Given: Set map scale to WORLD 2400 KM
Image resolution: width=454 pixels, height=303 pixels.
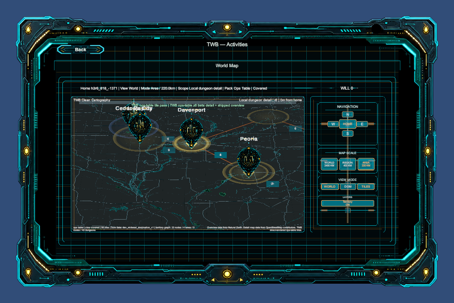Looking at the screenshot, I should (x=329, y=164).
